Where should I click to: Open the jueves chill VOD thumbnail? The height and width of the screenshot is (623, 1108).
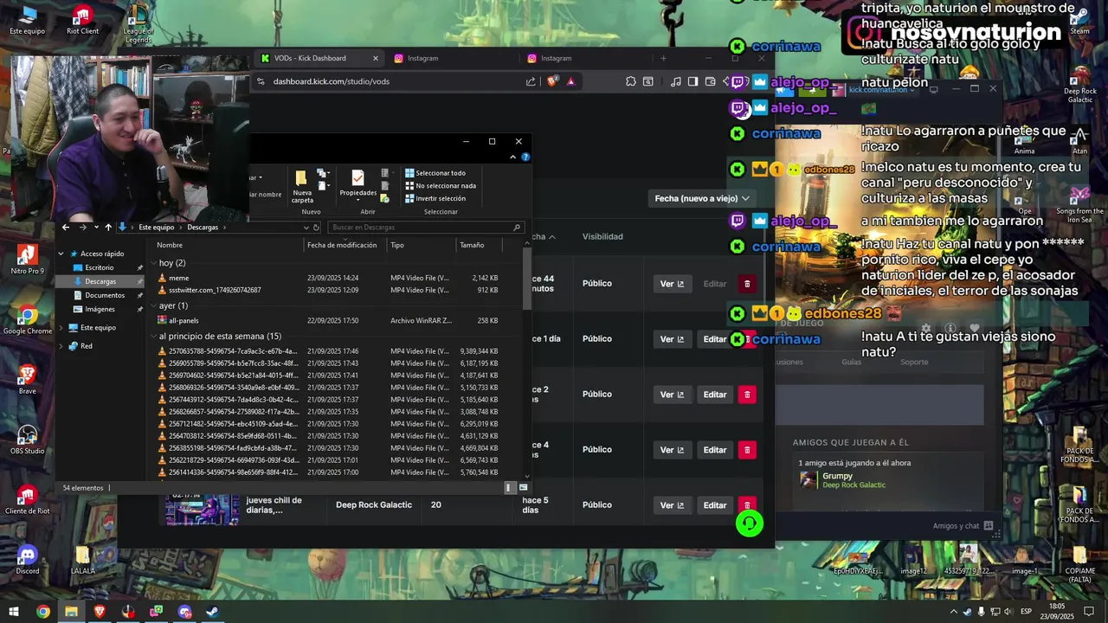click(202, 510)
